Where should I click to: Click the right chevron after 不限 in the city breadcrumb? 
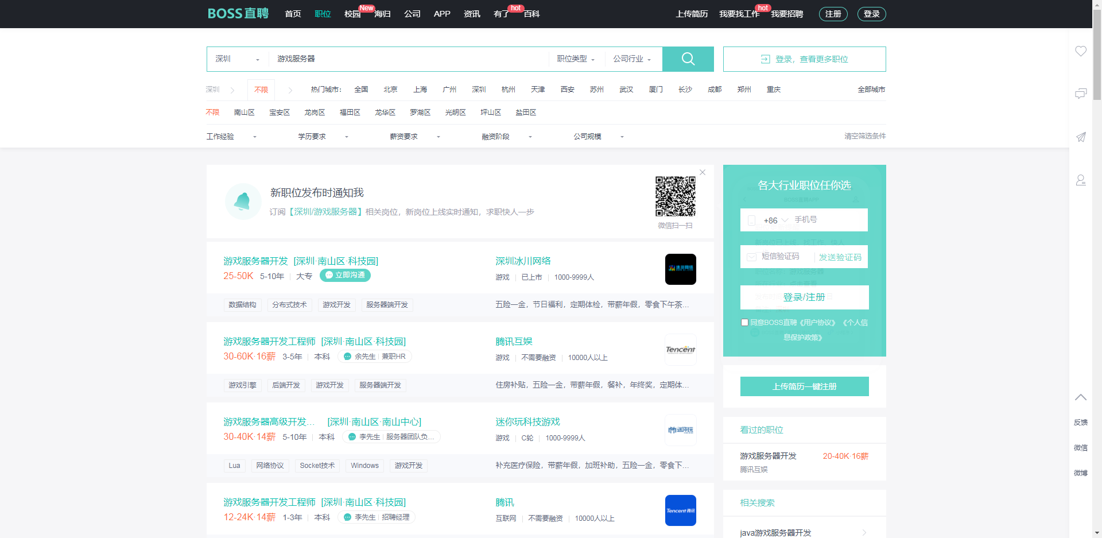click(290, 90)
